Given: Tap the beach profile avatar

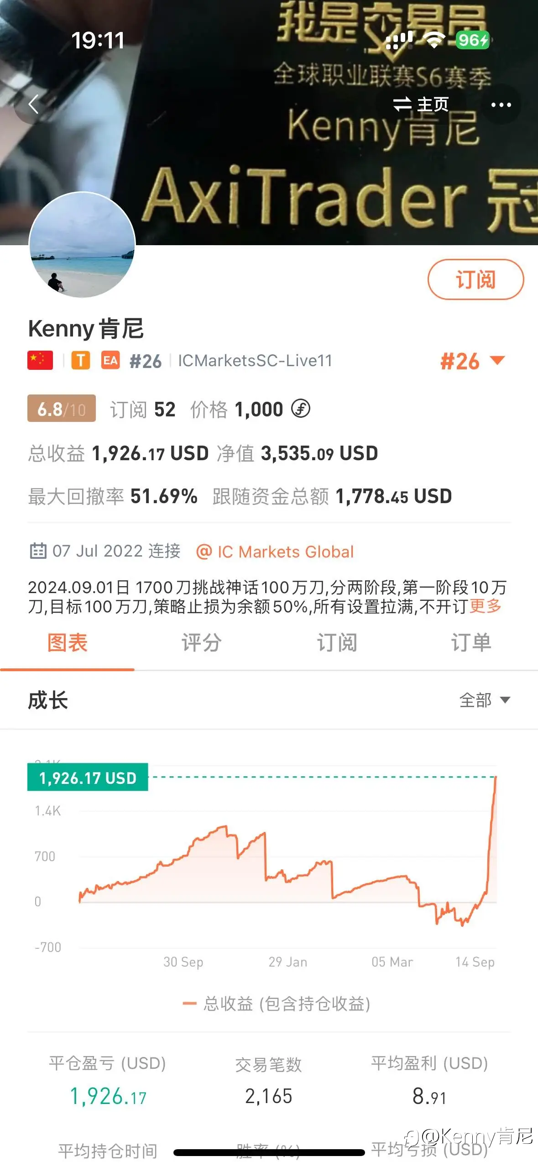Looking at the screenshot, I should pyautogui.click(x=83, y=245).
